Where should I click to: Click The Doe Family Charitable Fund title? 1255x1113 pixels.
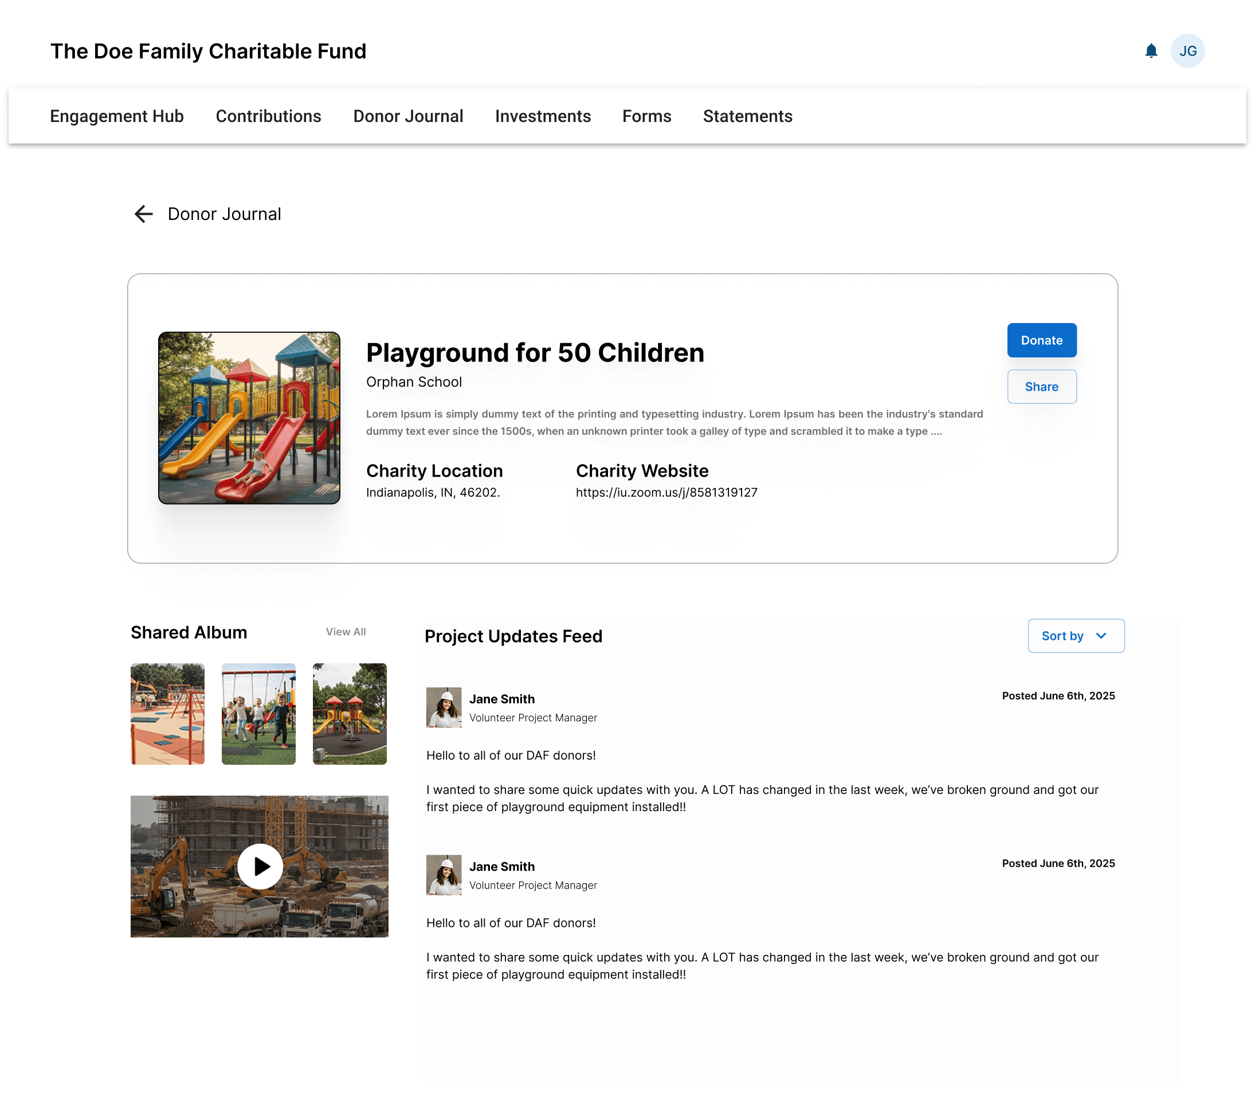coord(208,51)
